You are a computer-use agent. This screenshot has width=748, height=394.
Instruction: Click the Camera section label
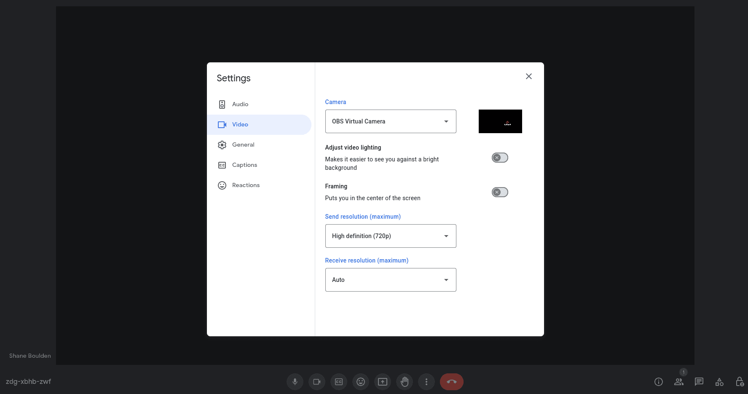[x=335, y=102]
